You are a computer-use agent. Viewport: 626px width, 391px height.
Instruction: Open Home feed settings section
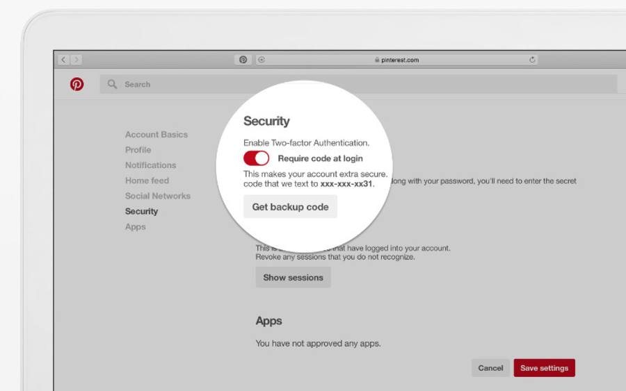tap(147, 181)
